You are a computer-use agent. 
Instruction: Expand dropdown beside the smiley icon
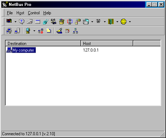click(x=130, y=22)
